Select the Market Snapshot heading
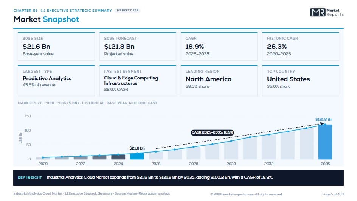The width and height of the screenshot is (357, 201). tap(46, 19)
